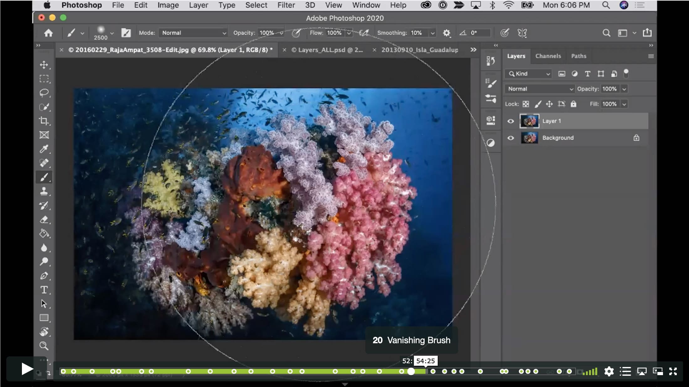
Task: Play the video
Action: (x=27, y=369)
